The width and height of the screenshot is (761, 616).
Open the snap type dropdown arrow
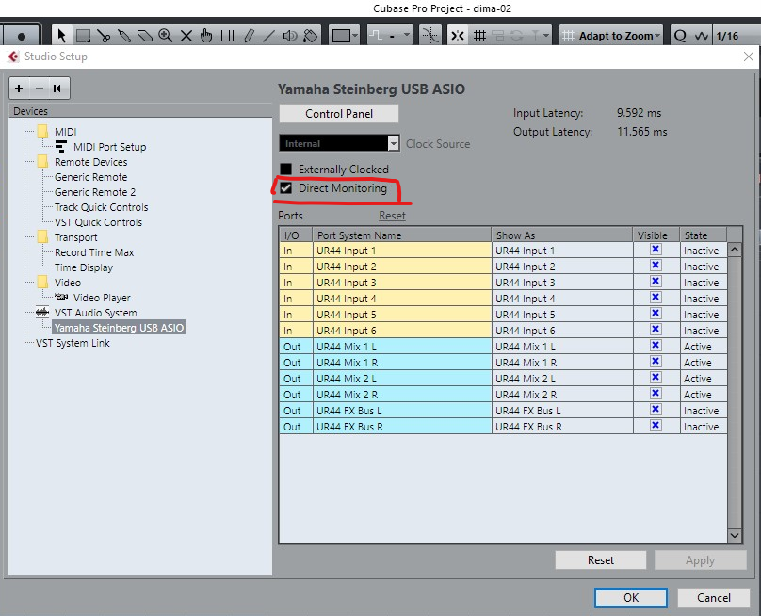[545, 36]
